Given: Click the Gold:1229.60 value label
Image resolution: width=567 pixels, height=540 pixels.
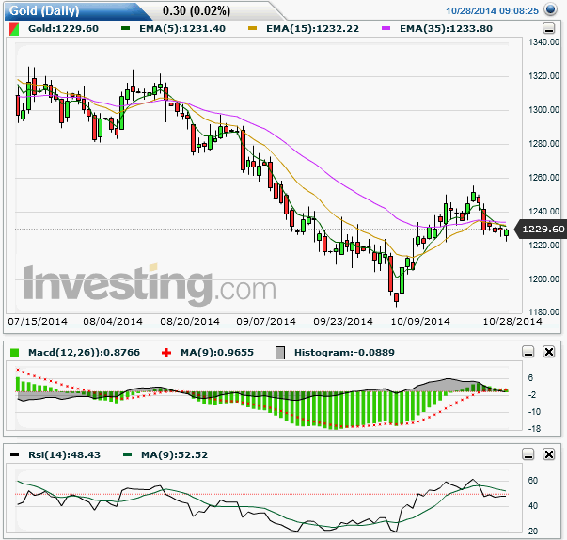Looking at the screenshot, I should coord(63,29).
